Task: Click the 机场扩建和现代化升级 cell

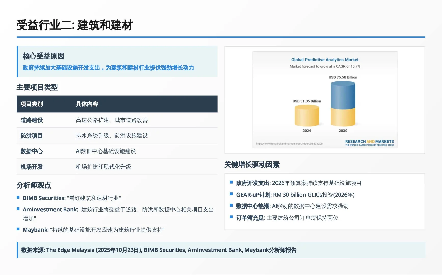Action: coord(103,167)
